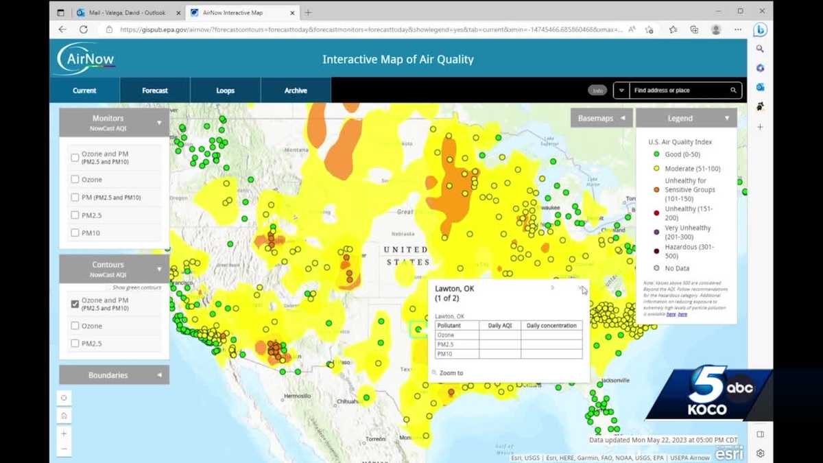Open the Archive tab
This screenshot has height=463, width=823.
coord(296,90)
